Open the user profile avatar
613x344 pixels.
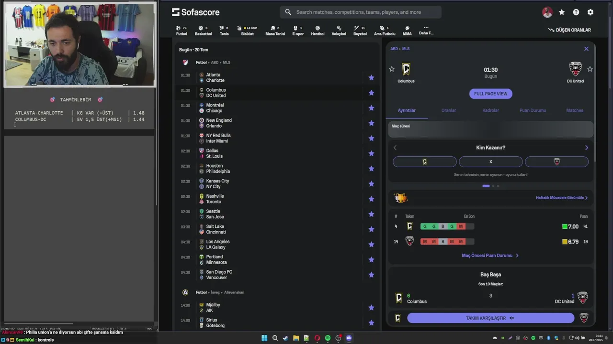tap(547, 12)
